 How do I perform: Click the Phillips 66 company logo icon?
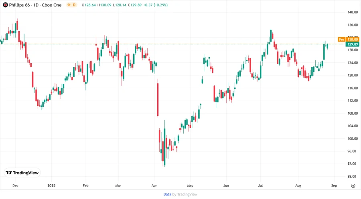pyautogui.click(x=6, y=5)
